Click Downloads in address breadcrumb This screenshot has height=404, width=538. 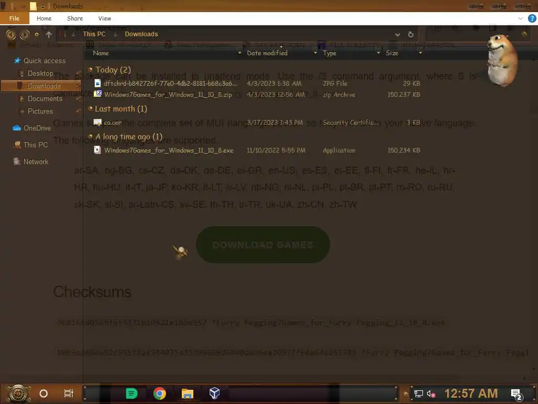click(141, 34)
